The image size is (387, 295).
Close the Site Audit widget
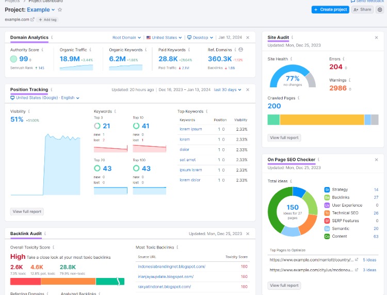(377, 38)
